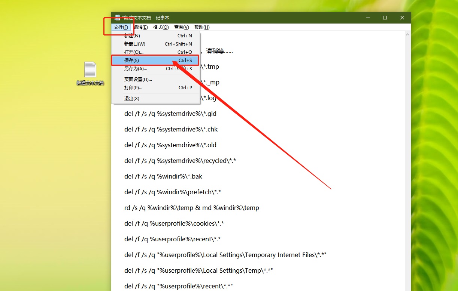Click the line ending with *.log
This screenshot has height=291, width=458.
coord(209,98)
